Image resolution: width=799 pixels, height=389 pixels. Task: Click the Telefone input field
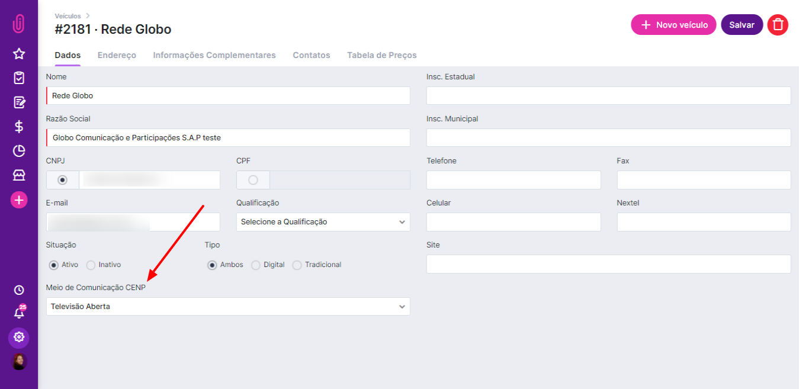point(514,180)
